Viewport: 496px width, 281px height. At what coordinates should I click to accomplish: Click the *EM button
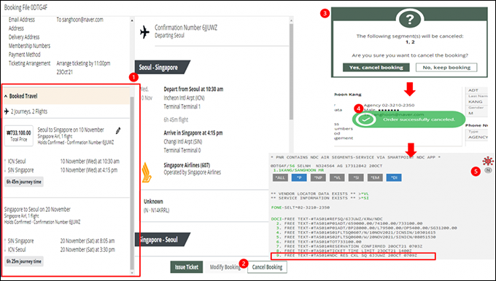click(x=375, y=178)
